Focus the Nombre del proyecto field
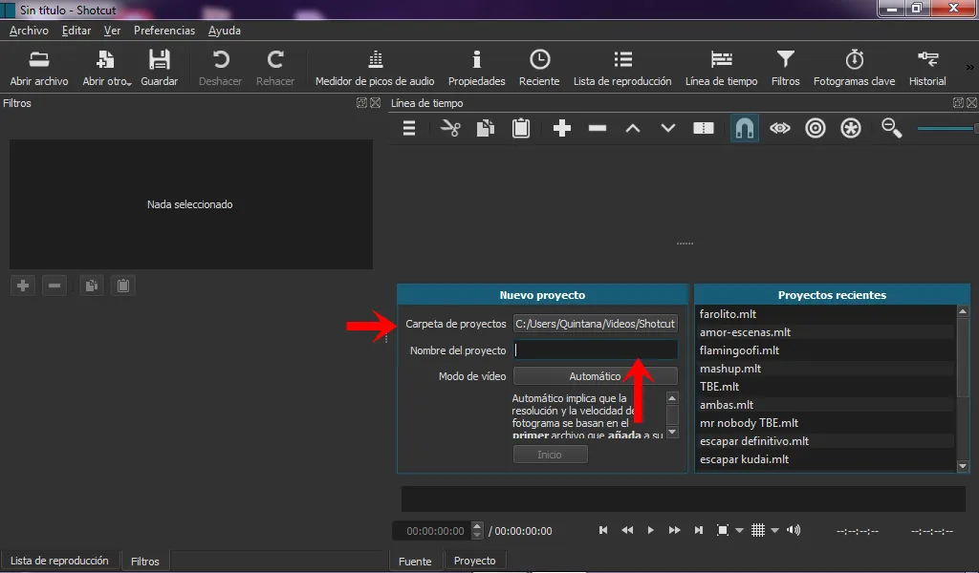Screen dimensions: 979x573 click(595, 350)
